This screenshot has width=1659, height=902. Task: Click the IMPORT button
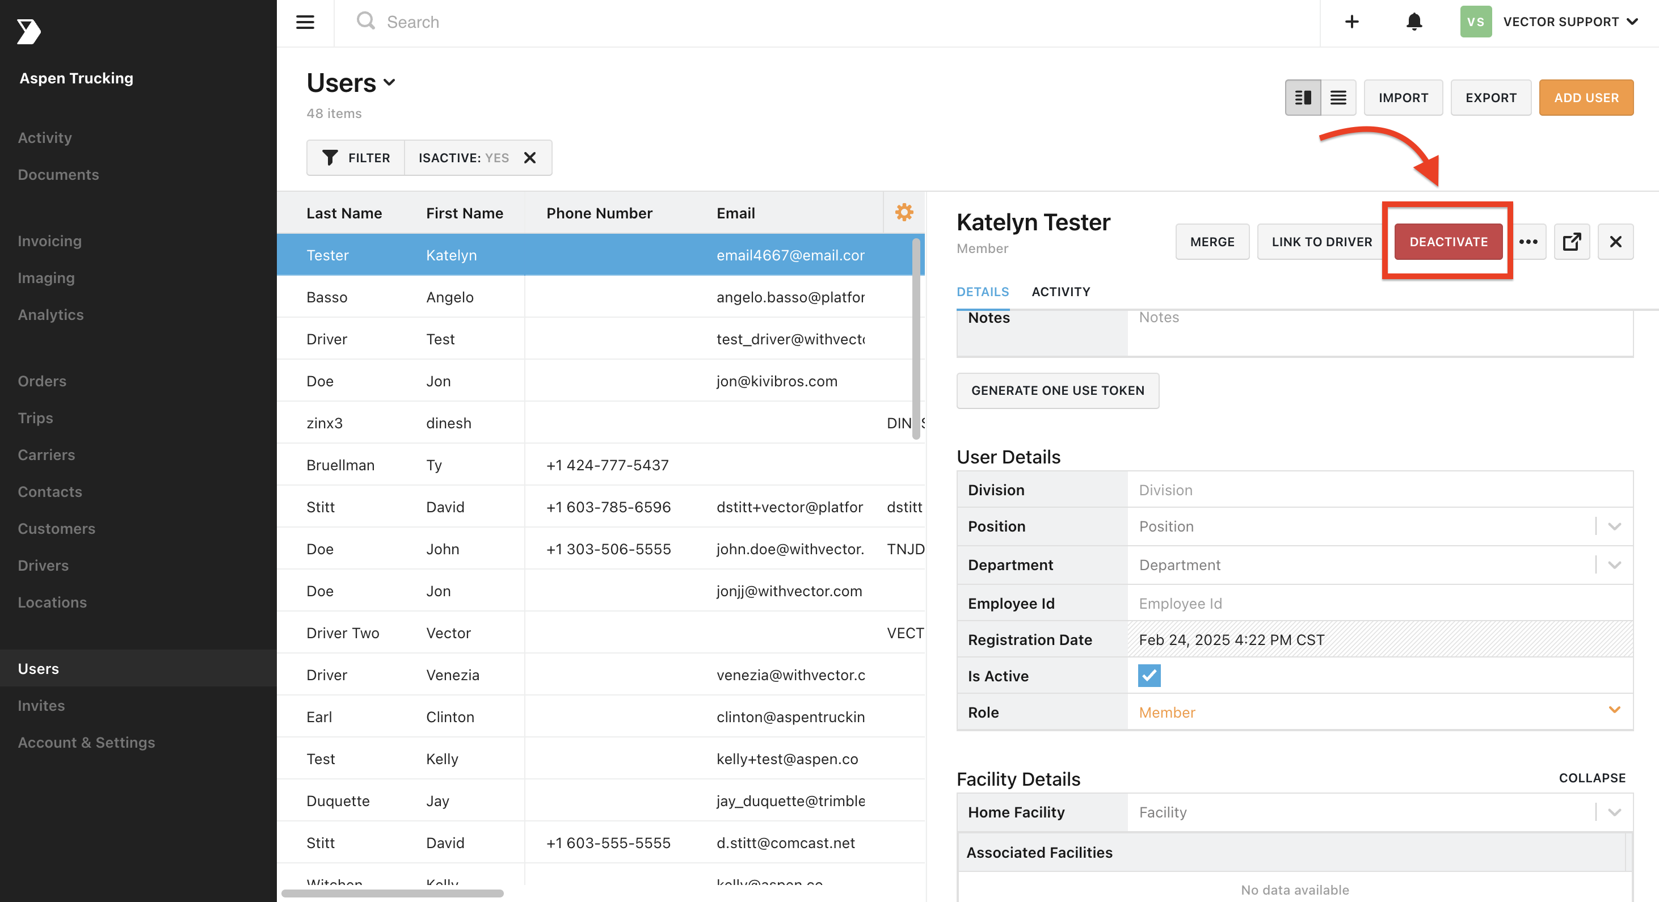tap(1403, 98)
